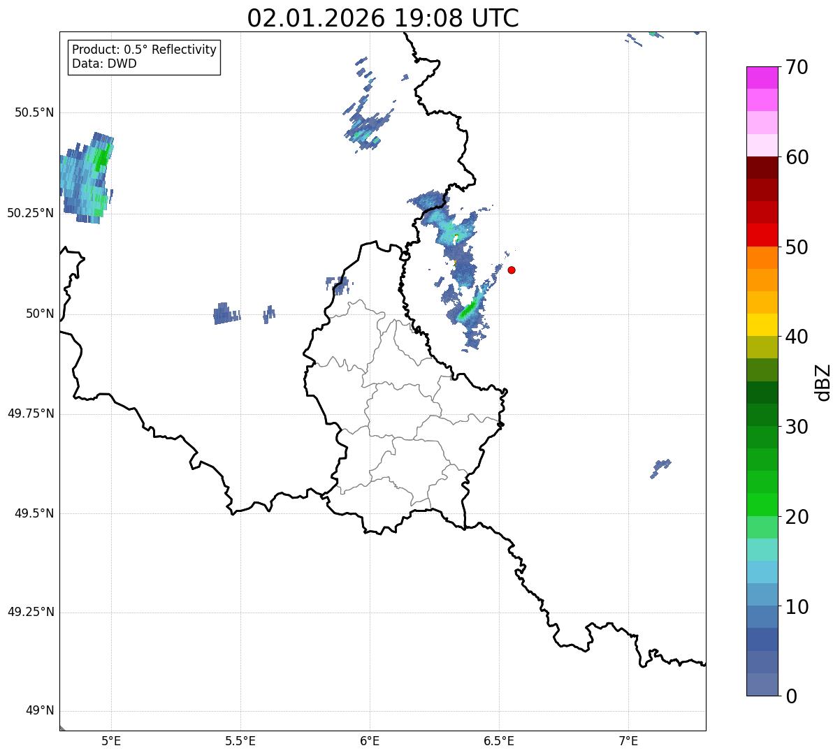Click the yellow 40 dBZ colorbar swatch
The image size is (840, 755).
point(762,325)
